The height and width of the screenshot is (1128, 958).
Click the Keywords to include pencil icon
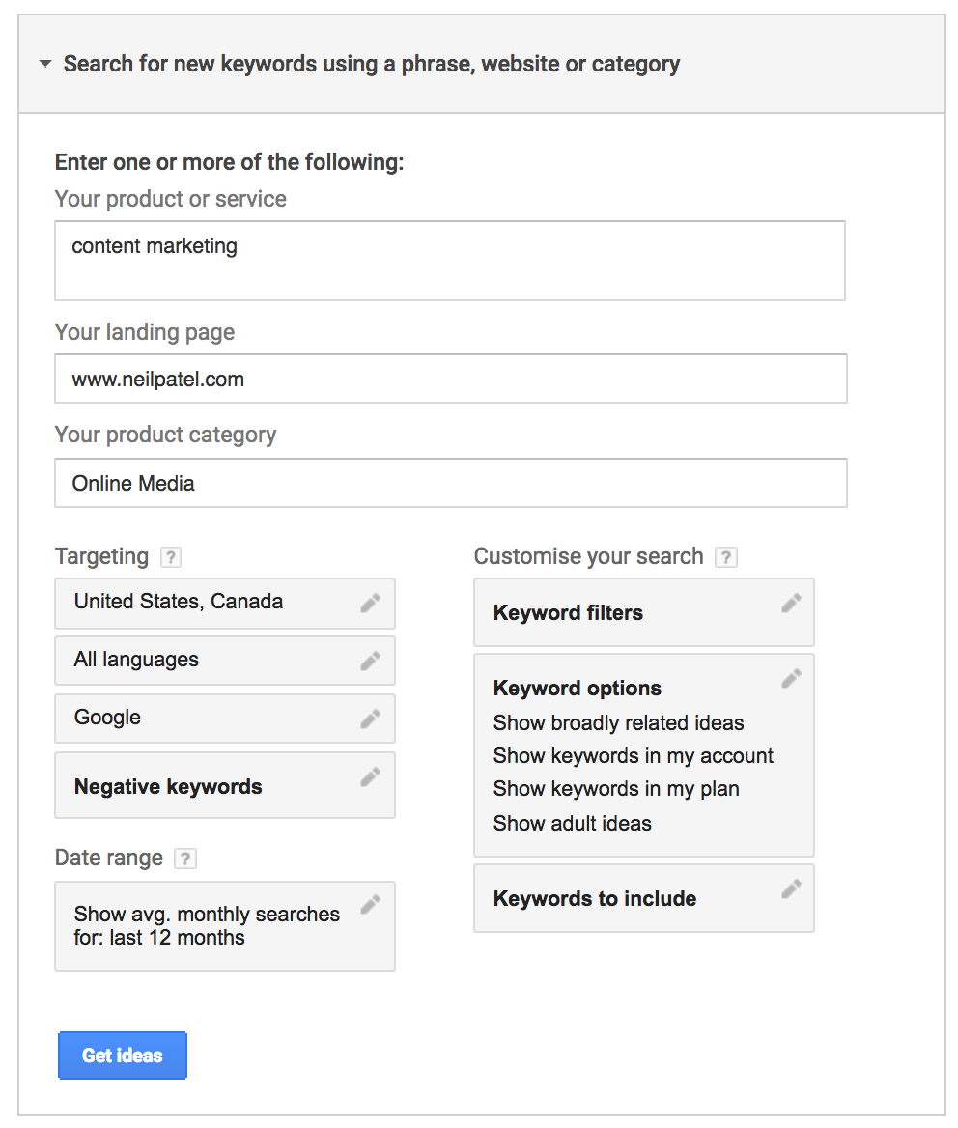tap(791, 889)
